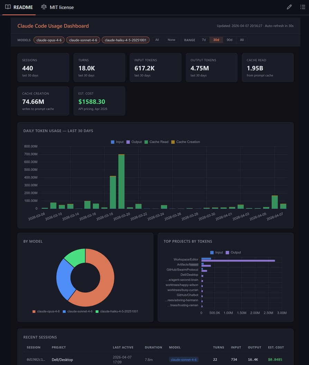
Task: Toggle the claude-haiku-4-5-20251001 model filter
Action: [125, 40]
